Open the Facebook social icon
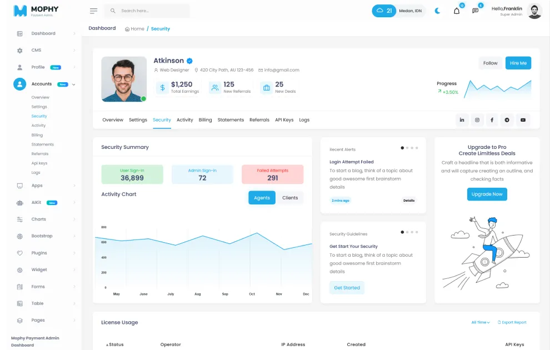This screenshot has width=550, height=350. (492, 120)
